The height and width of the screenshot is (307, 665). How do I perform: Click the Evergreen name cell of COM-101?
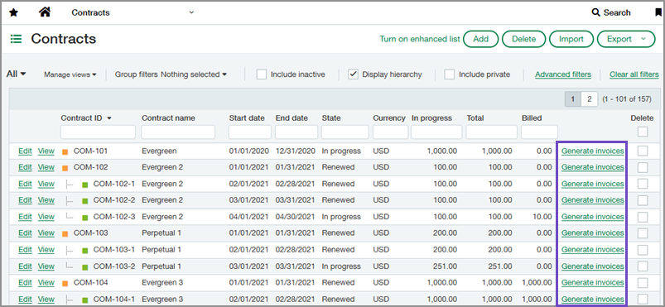pos(159,151)
